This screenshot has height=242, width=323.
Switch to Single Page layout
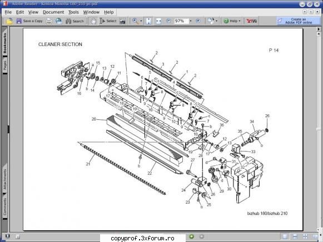click(x=285, y=236)
